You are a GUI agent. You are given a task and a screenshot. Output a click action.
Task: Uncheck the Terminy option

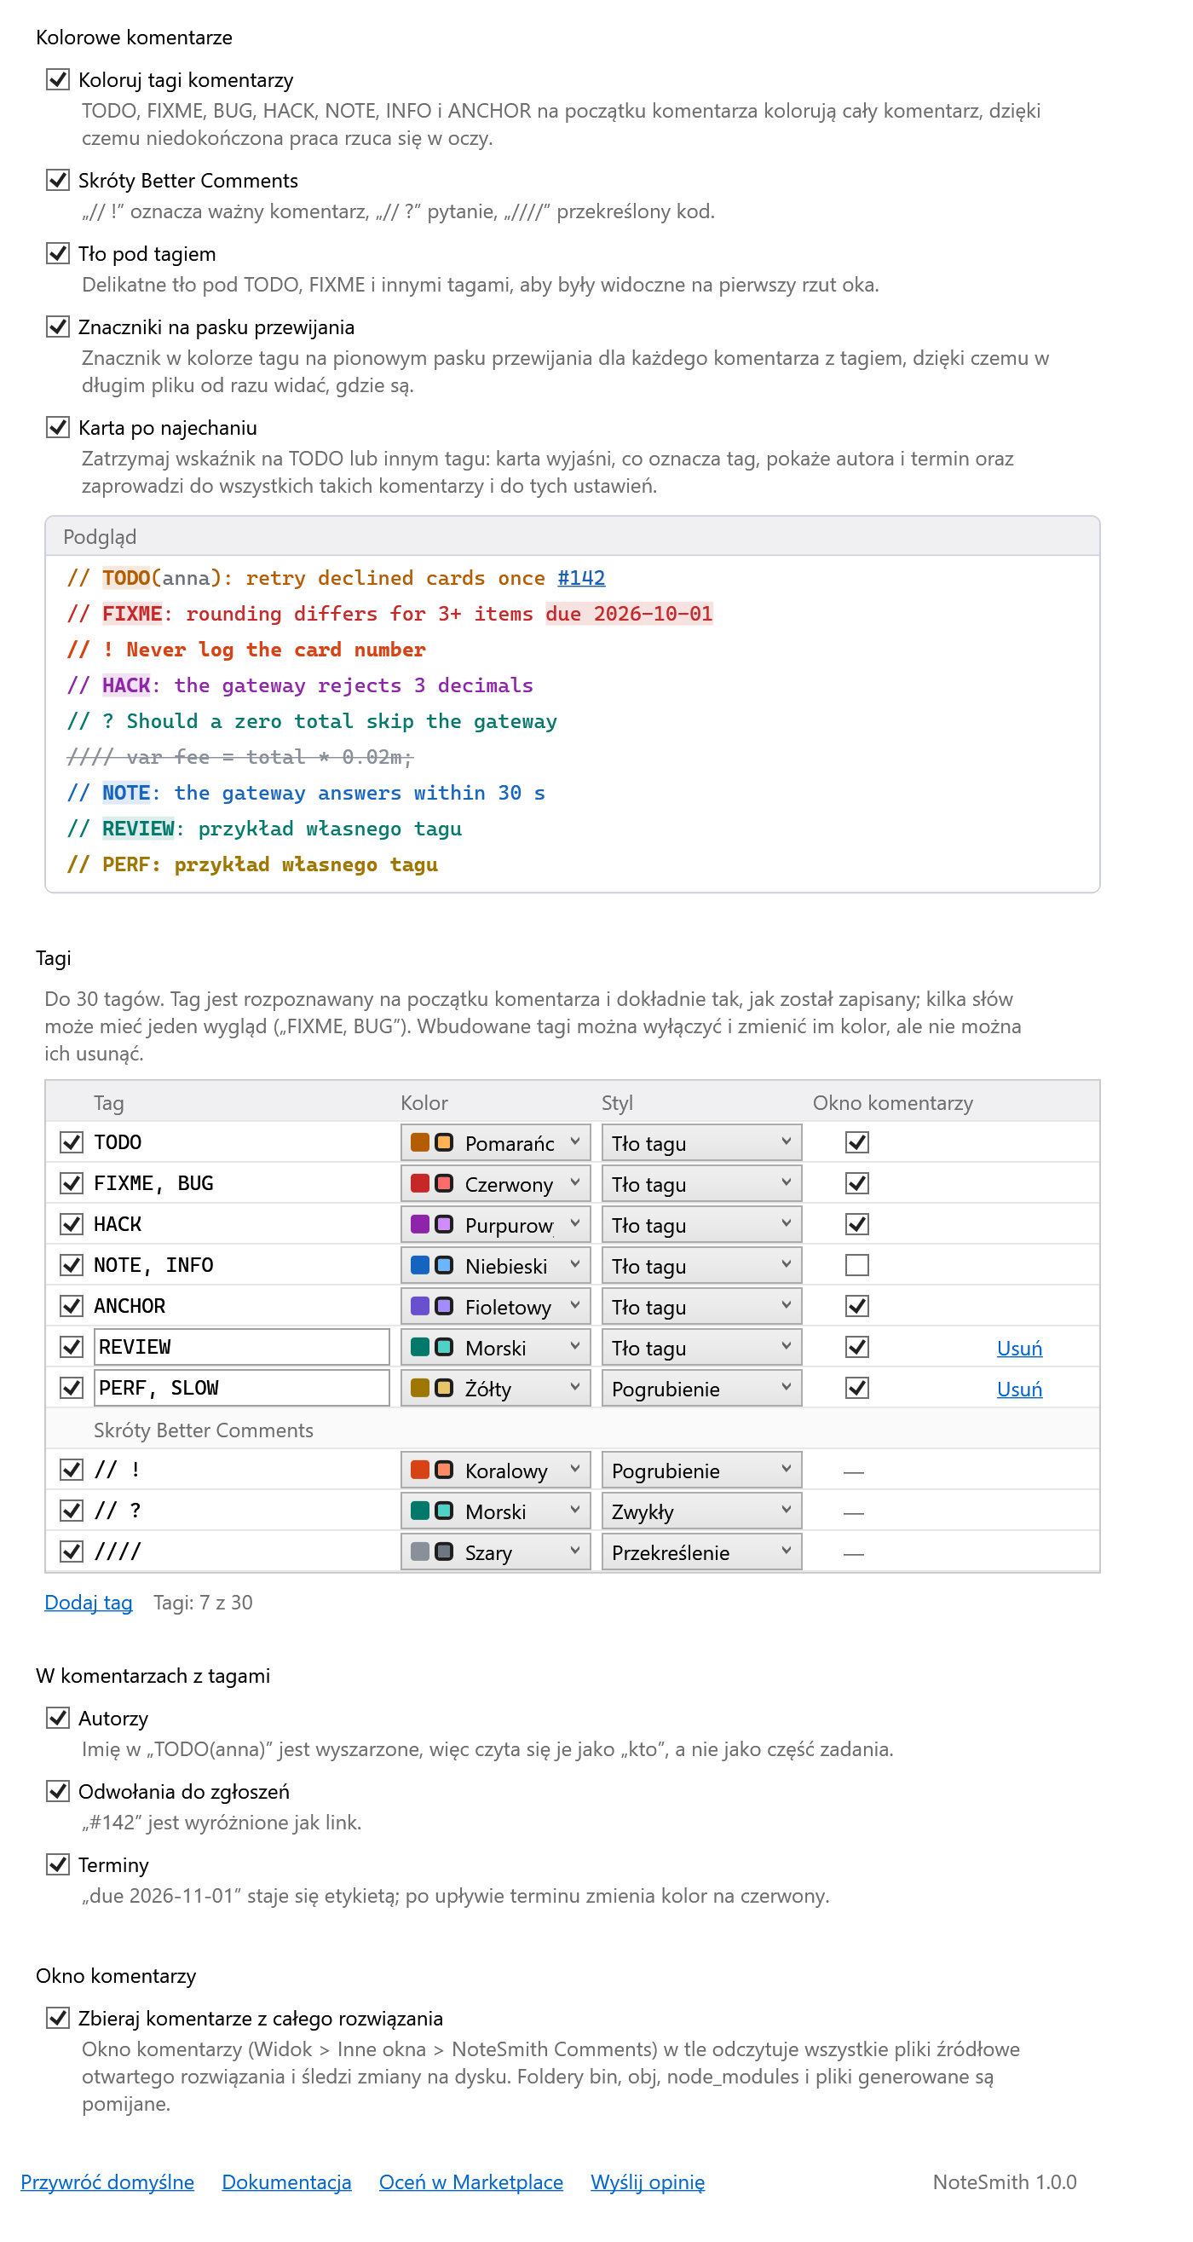coord(57,1864)
